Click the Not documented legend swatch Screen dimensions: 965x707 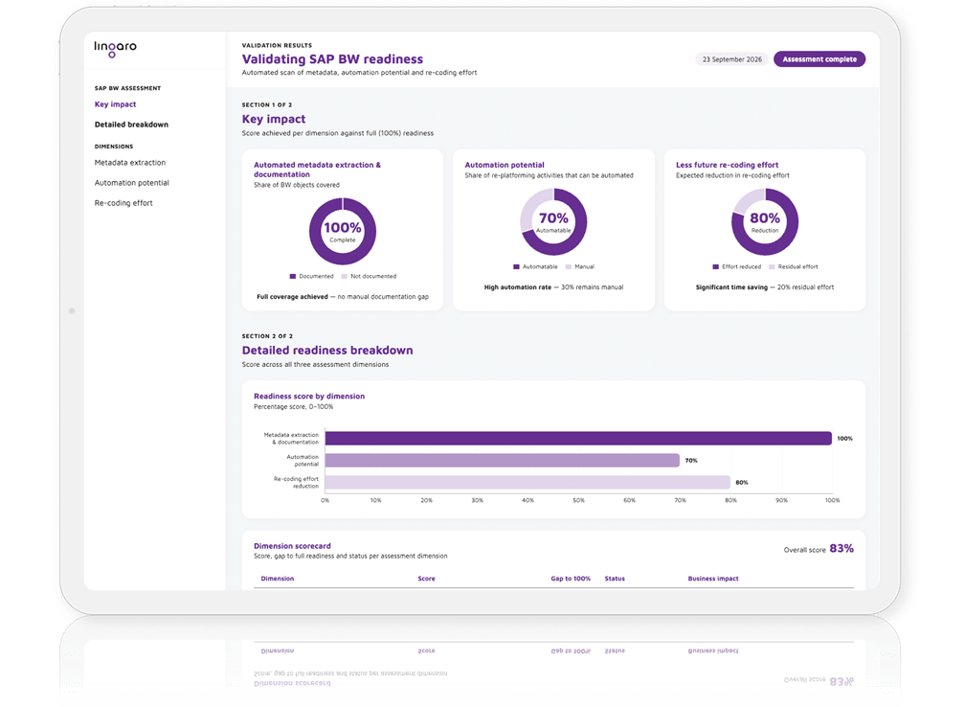(345, 277)
